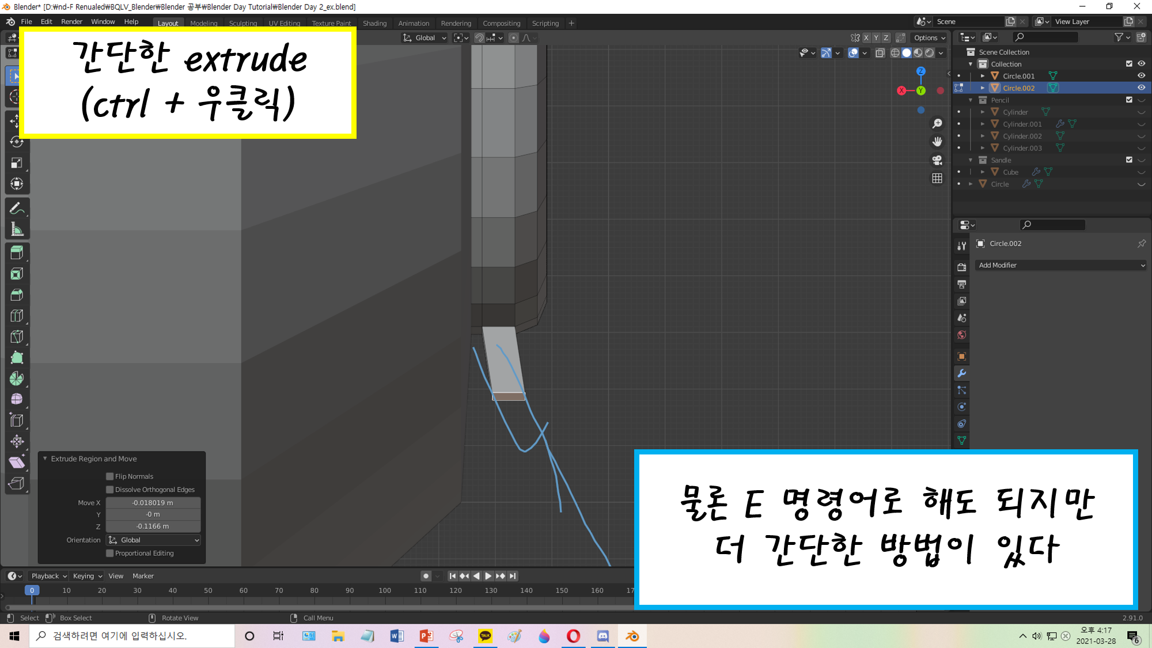This screenshot has width=1152, height=648.
Task: Click the Move X value field
Action: [153, 503]
